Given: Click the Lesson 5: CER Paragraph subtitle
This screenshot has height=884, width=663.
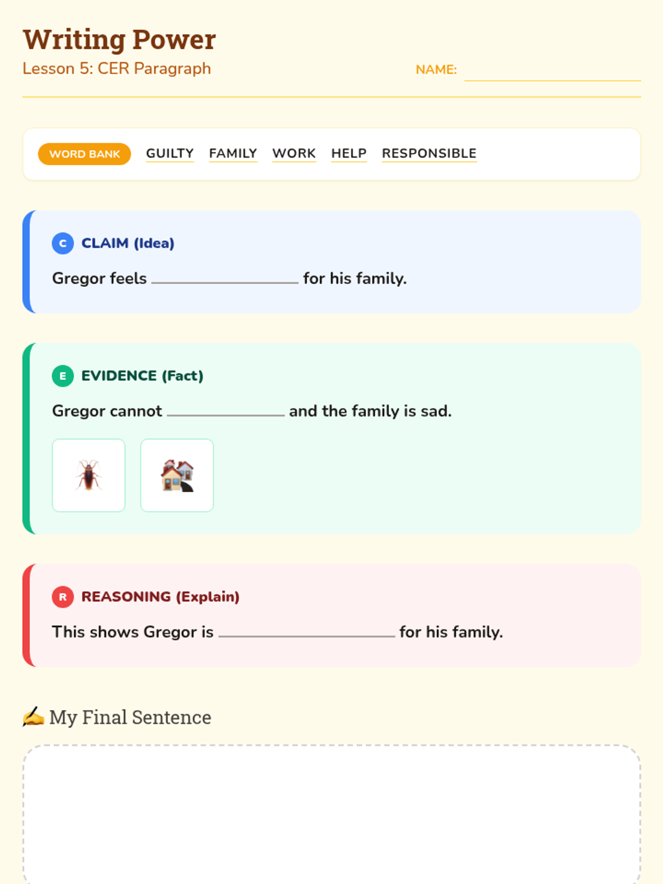Looking at the screenshot, I should 117,69.
